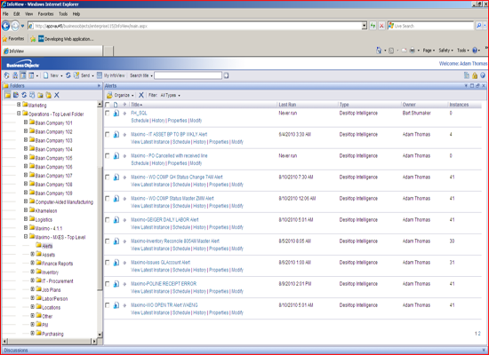
Task: Expand the Finance Reports node
Action: [32, 263]
